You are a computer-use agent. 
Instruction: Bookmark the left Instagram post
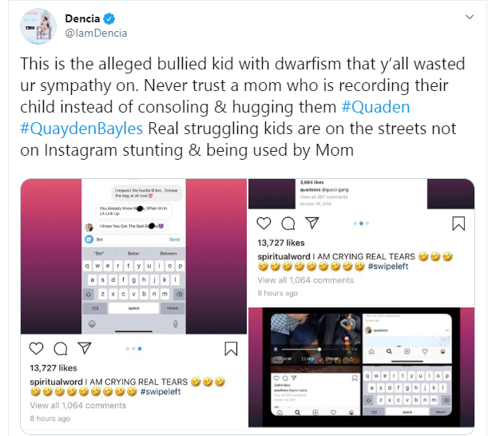click(230, 349)
